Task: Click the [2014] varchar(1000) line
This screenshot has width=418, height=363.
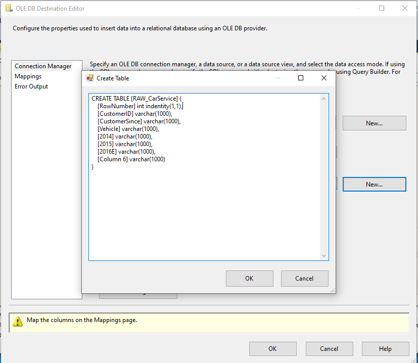Action: pyautogui.click(x=125, y=137)
